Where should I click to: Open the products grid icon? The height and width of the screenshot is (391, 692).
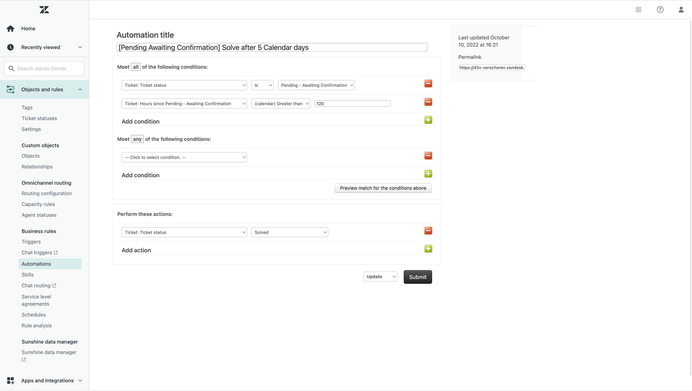click(638, 10)
